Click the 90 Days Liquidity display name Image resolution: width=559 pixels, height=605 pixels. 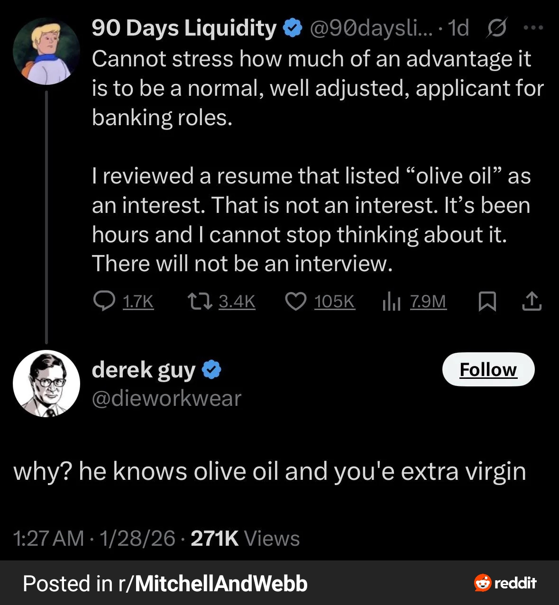[184, 28]
